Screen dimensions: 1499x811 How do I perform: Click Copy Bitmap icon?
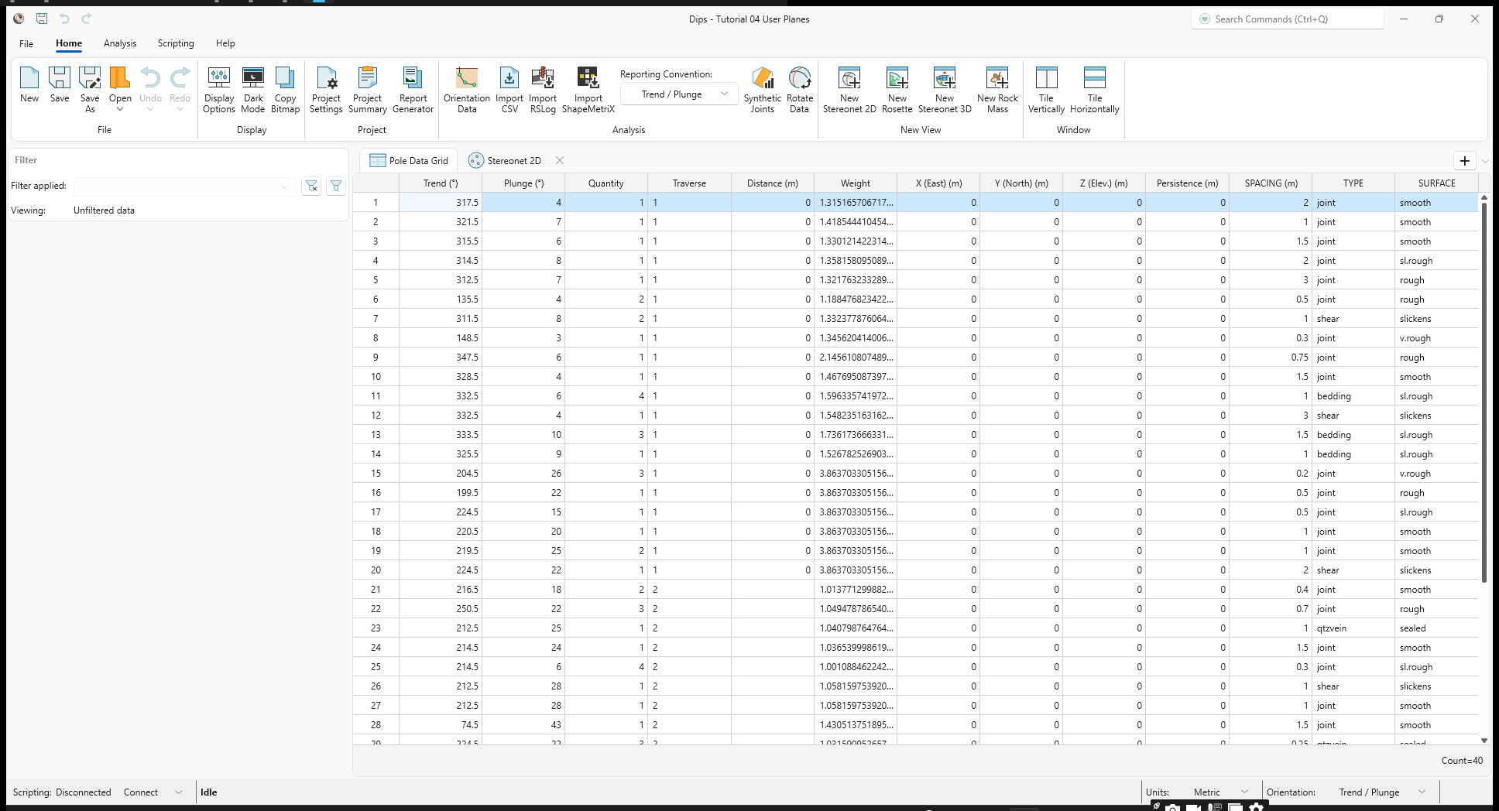(285, 90)
